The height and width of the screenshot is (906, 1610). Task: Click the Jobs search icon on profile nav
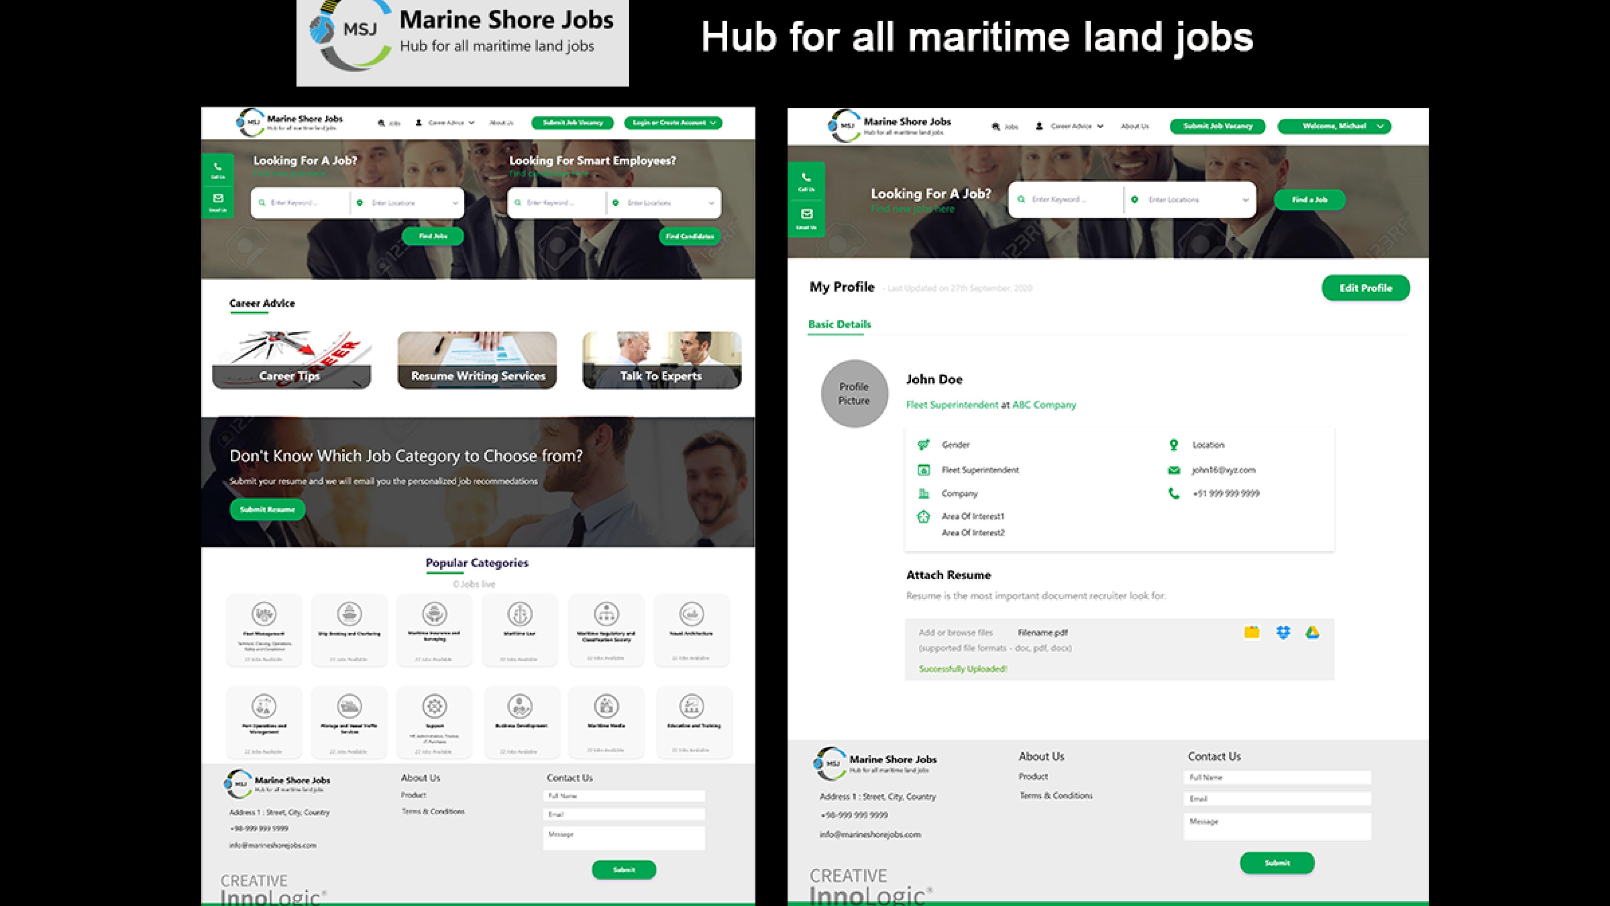point(996,126)
